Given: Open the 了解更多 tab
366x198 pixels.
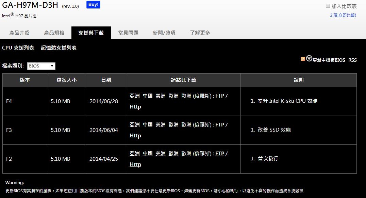Looking at the screenshot, I should tap(200, 33).
